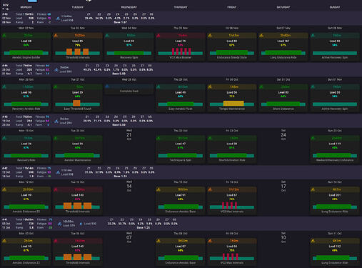Click week #43 label in summary row
The image size is (362, 268).
pos(5,117)
